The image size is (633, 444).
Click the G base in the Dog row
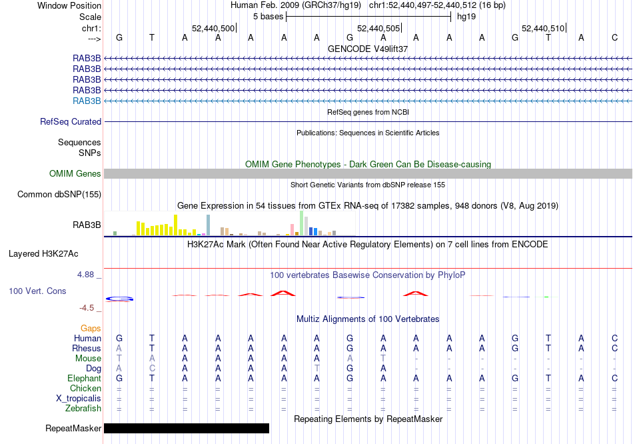(350, 369)
